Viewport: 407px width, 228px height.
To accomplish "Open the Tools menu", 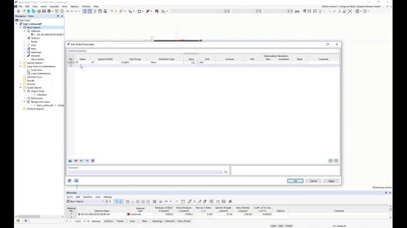I will [64, 6].
